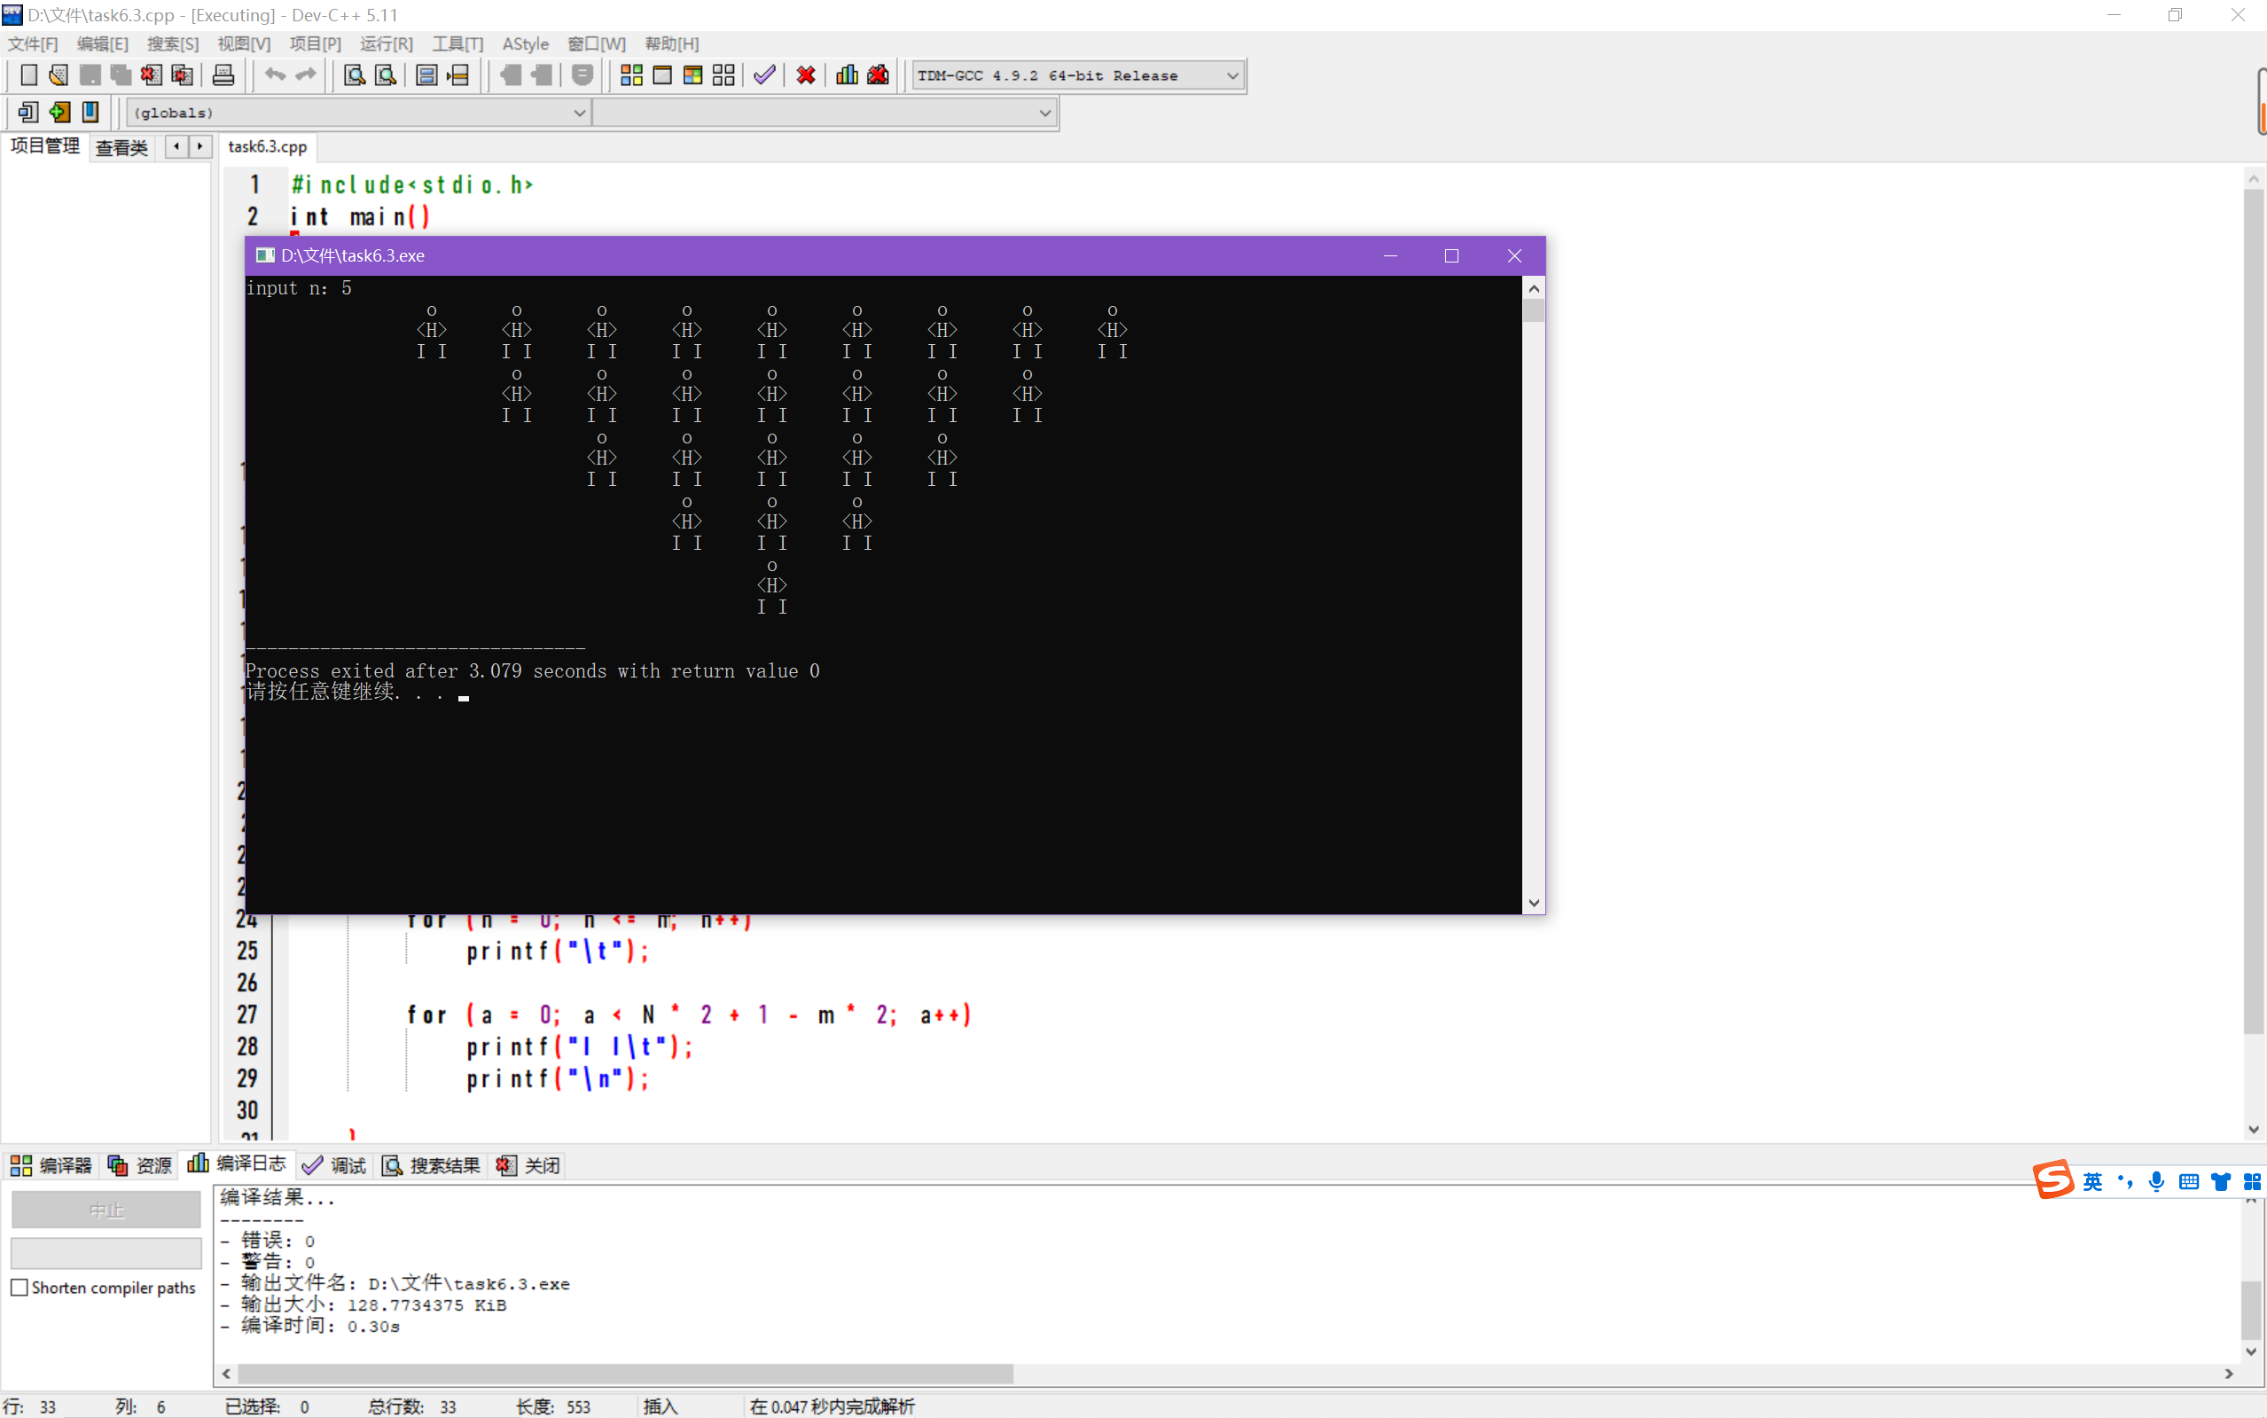Click the Profile analysis bar chart icon
This screenshot has height=1418, width=2267.
pos(847,75)
